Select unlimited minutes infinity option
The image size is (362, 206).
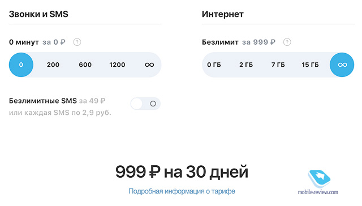click(x=149, y=65)
